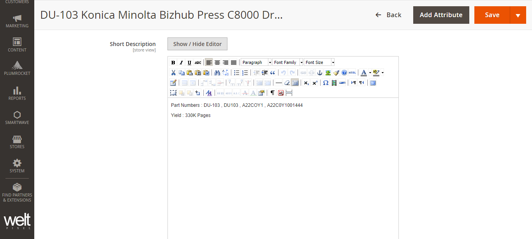The width and height of the screenshot is (532, 239).
Task: Toggle absolute positioning icon
Action: [x=198, y=93]
